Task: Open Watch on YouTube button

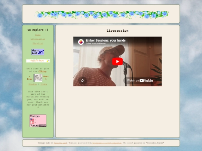Action: coord(140,81)
